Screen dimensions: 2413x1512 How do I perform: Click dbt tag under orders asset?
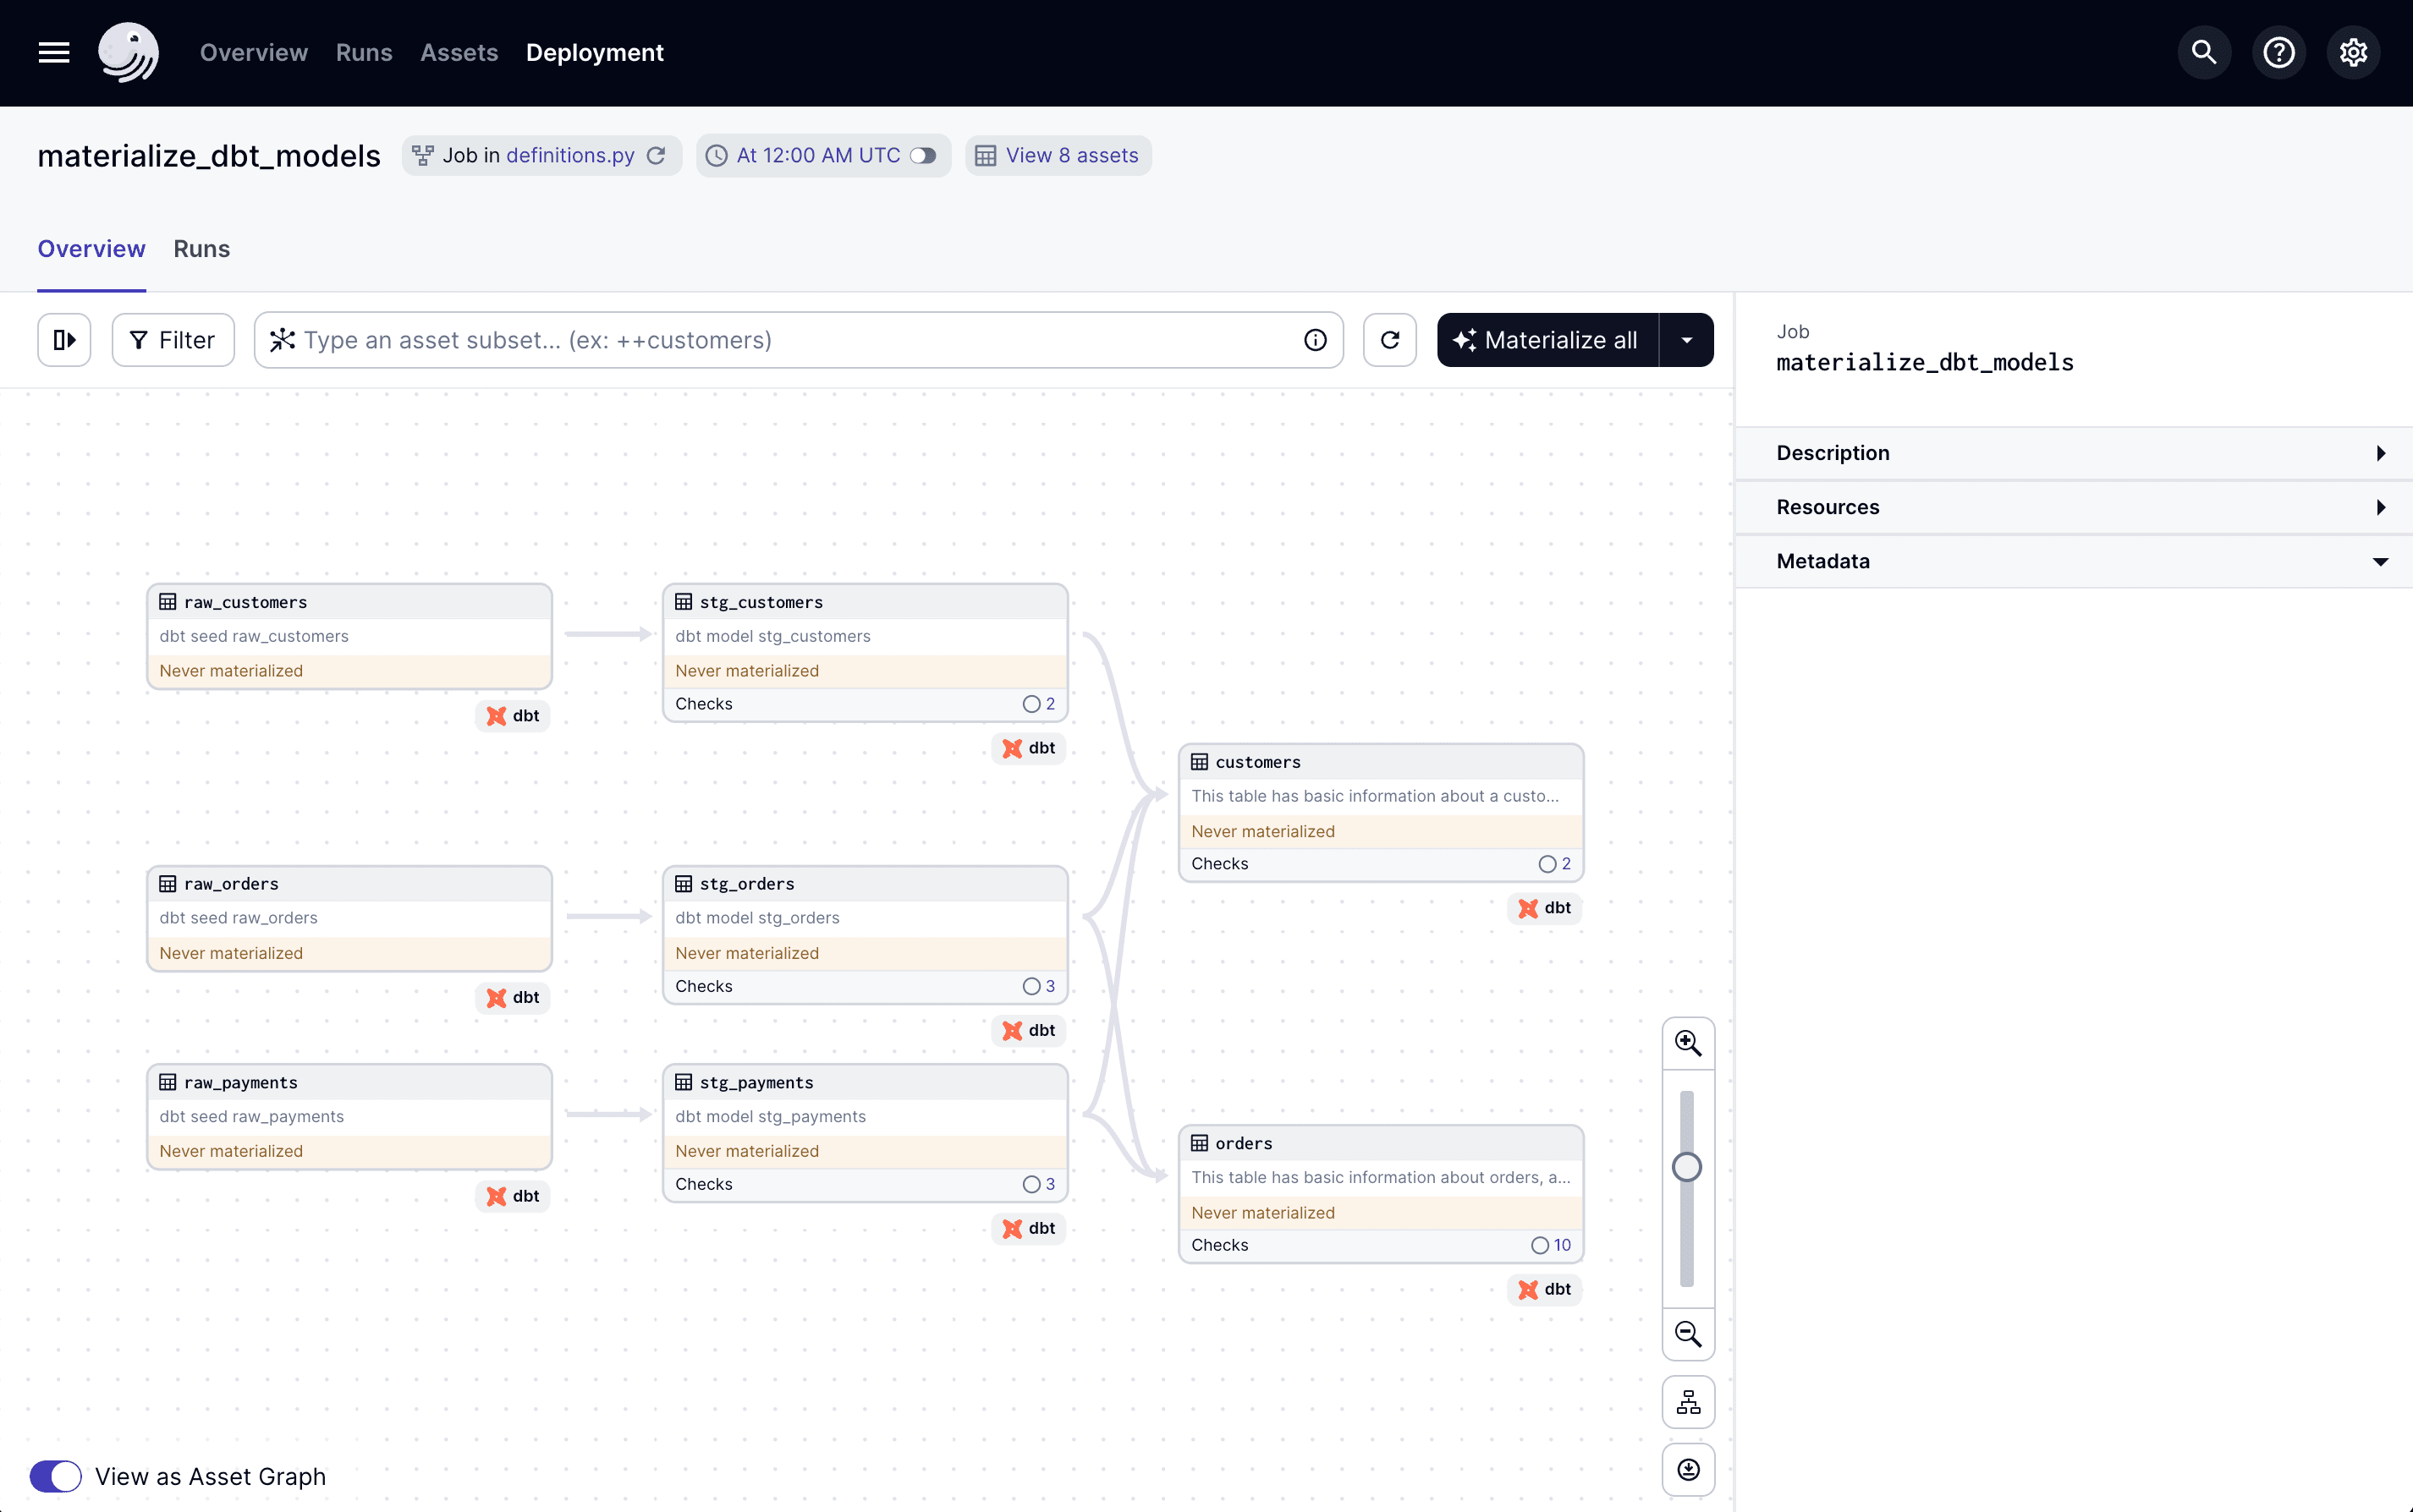coord(1546,1289)
